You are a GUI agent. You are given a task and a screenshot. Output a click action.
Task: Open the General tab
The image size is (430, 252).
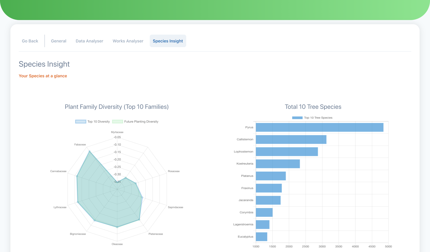click(x=59, y=41)
